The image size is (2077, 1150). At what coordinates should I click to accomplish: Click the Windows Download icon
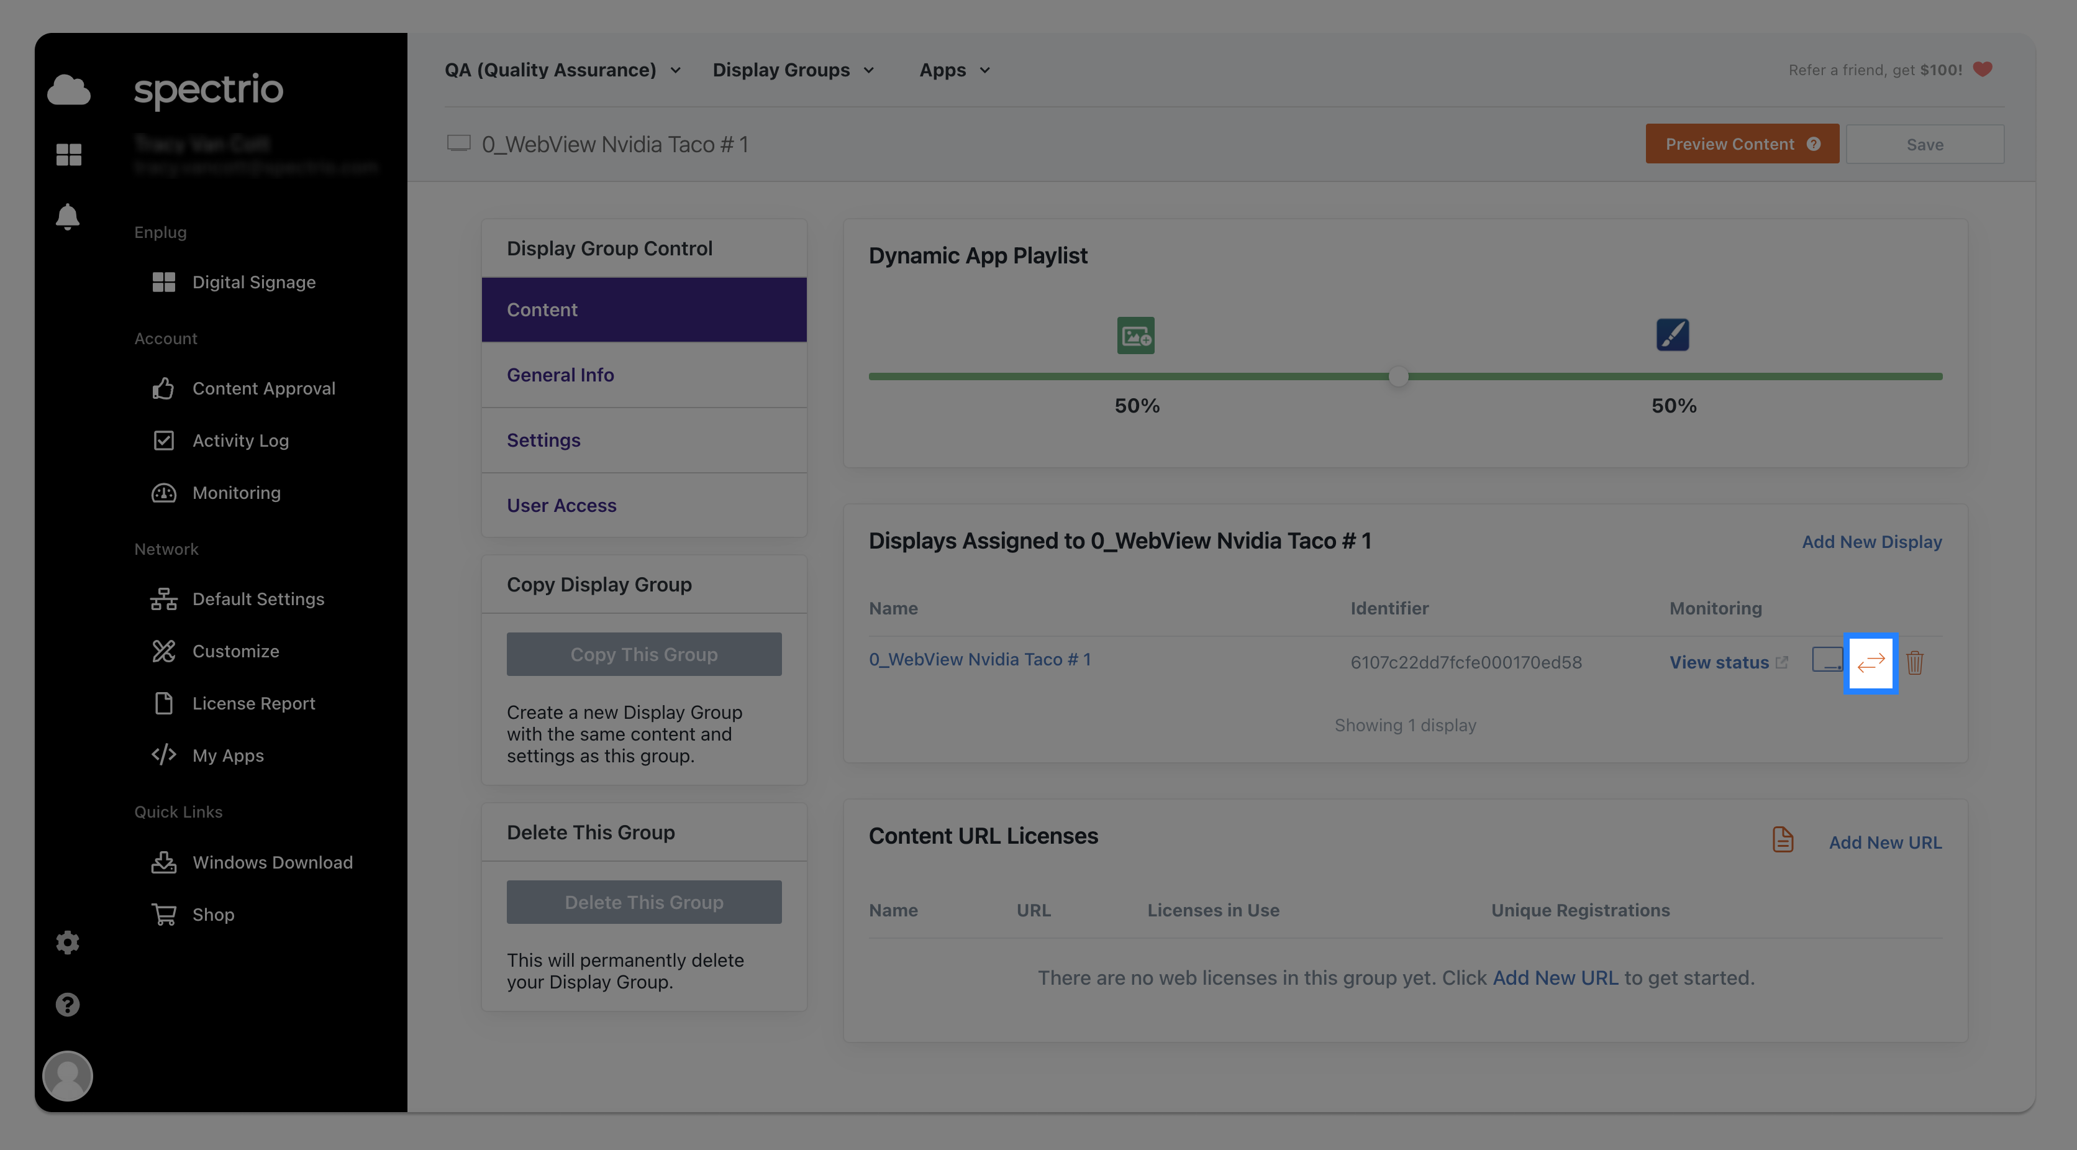point(164,862)
